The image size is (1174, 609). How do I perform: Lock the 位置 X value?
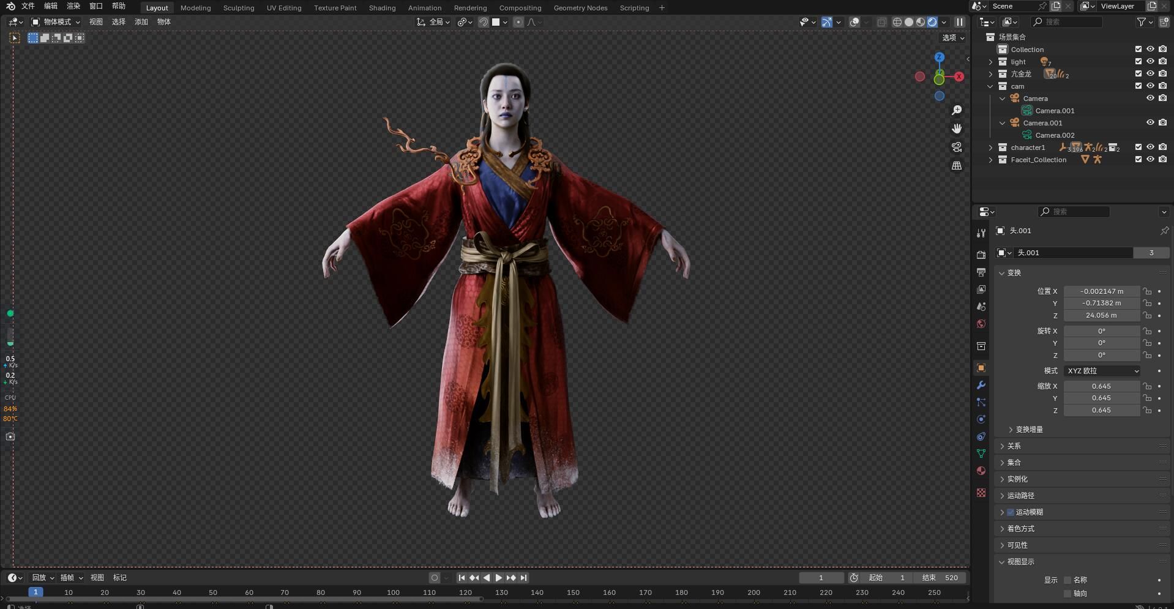tap(1147, 291)
